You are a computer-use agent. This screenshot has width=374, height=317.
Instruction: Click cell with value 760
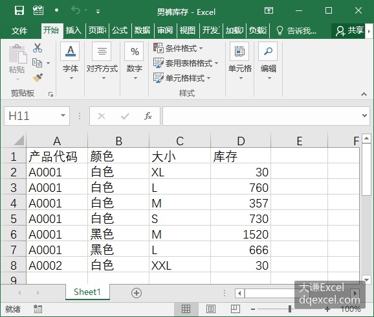pos(241,187)
